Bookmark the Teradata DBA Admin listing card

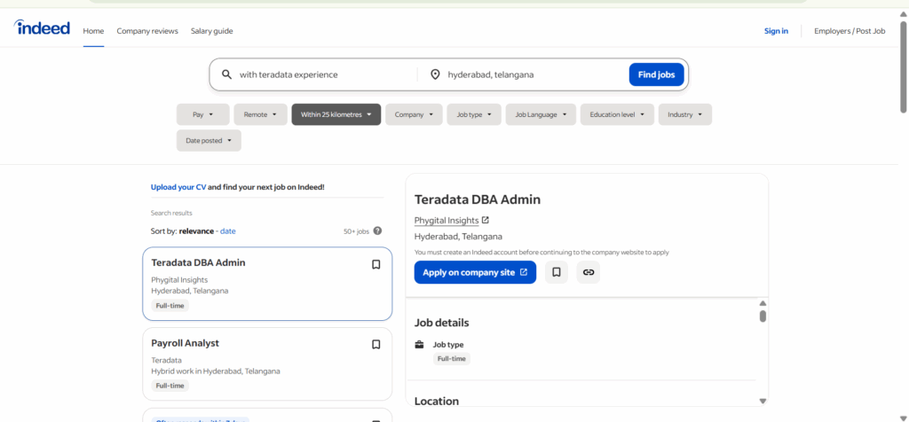(x=375, y=264)
